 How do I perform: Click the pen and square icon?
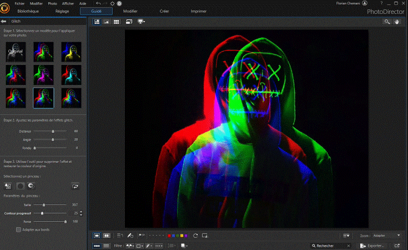tap(130, 236)
